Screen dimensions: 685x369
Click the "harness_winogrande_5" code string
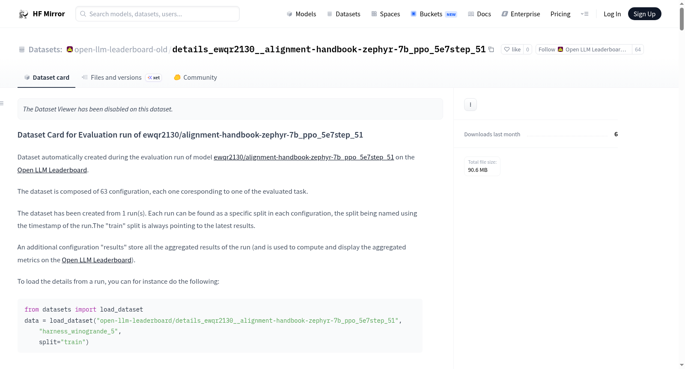[78, 331]
